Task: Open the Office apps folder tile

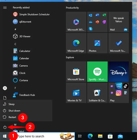Action: pos(97,22)
